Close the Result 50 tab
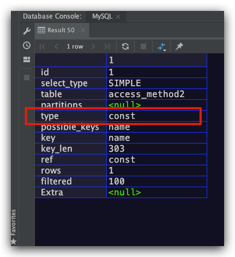The height and width of the screenshot is (257, 235). [83, 30]
